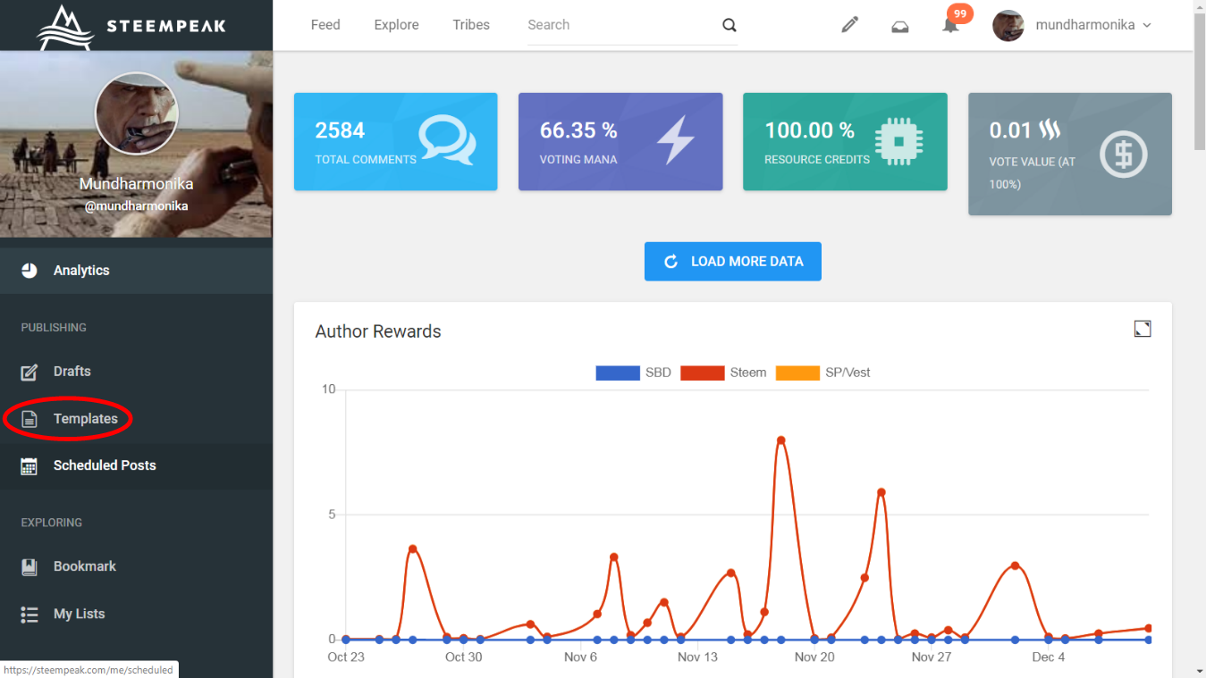Click the Load More Data button
1206x678 pixels.
[x=733, y=262]
